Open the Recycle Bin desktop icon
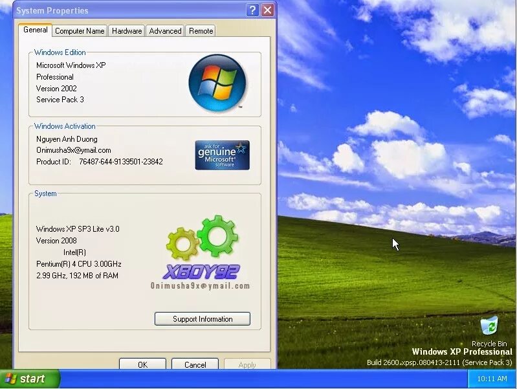This screenshot has height=389, width=517. click(x=489, y=331)
